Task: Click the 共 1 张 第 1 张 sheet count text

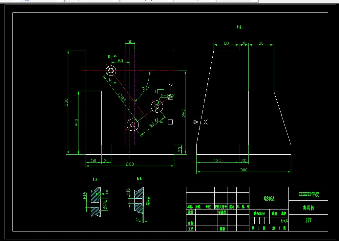Action: [x=269, y=228]
